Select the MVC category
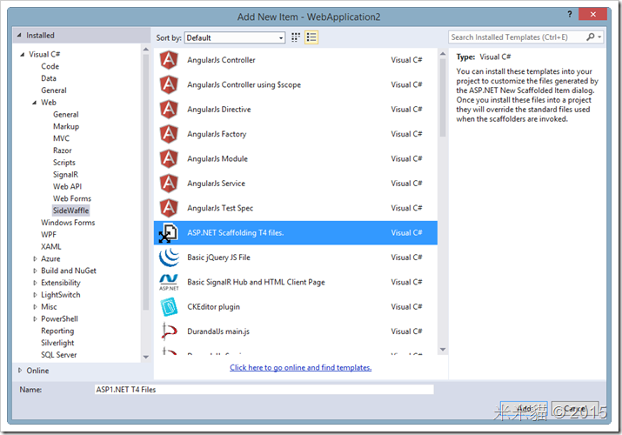This screenshot has height=435, width=622. [x=61, y=138]
